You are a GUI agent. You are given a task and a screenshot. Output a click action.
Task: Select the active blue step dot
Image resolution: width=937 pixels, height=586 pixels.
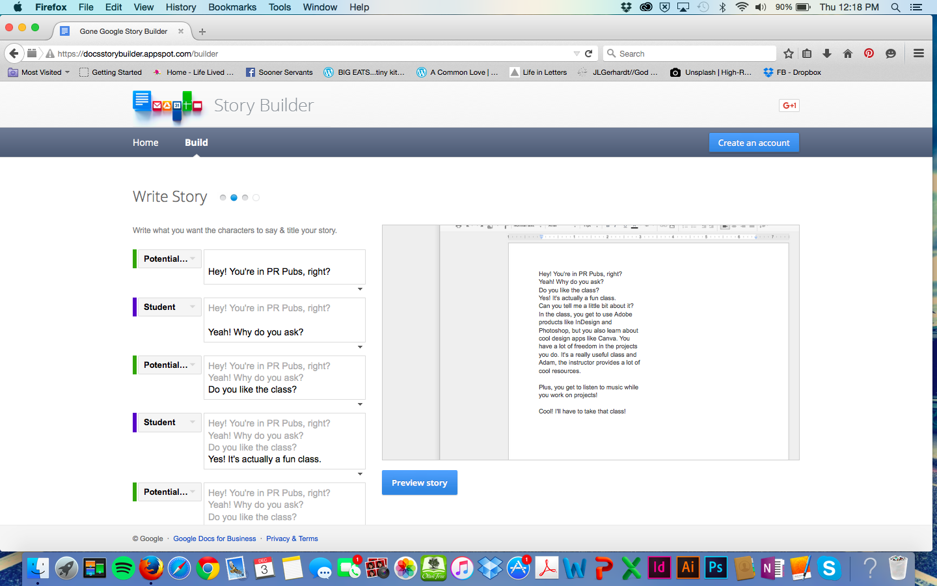(x=234, y=197)
